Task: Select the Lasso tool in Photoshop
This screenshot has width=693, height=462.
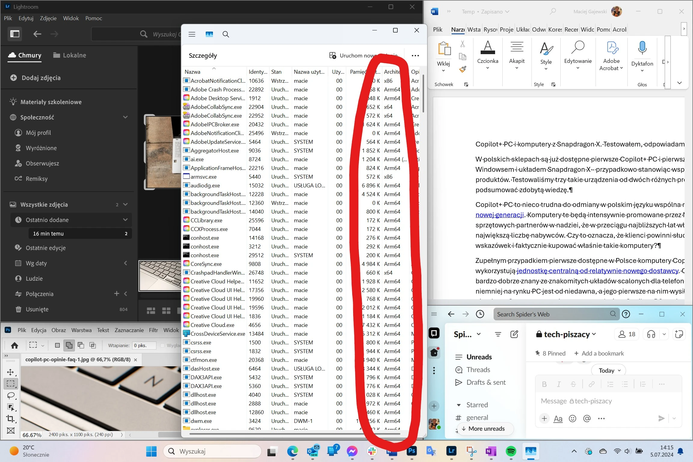Action: point(11,395)
